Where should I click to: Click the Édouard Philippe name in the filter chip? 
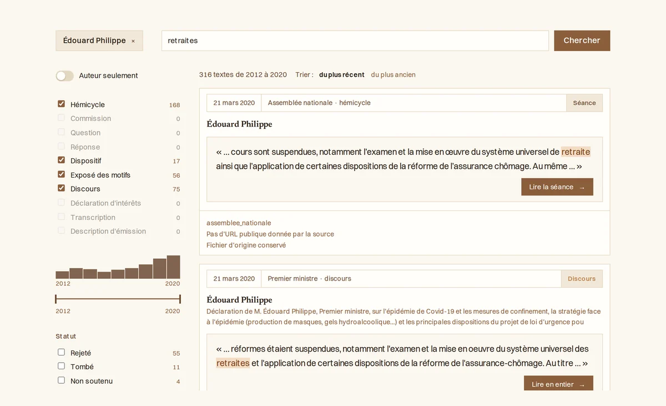pyautogui.click(x=94, y=41)
